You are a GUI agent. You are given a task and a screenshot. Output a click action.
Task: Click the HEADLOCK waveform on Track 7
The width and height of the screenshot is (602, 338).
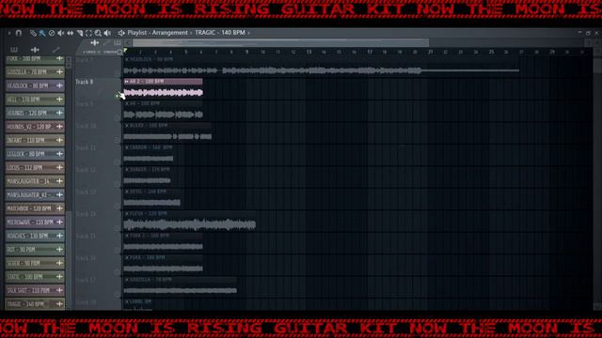click(321, 70)
